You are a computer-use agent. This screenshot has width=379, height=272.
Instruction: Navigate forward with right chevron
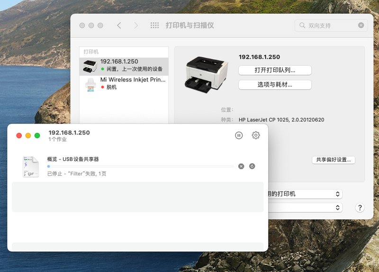136,26
